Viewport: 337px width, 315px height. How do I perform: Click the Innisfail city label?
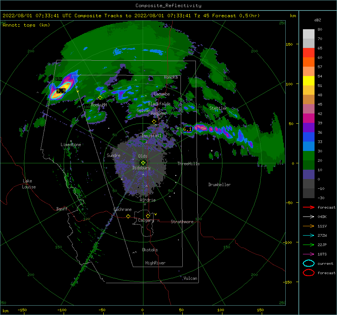tap(151, 136)
